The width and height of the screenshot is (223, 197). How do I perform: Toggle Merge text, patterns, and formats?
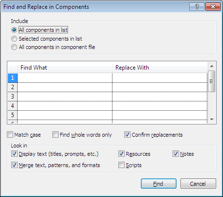[14, 165]
